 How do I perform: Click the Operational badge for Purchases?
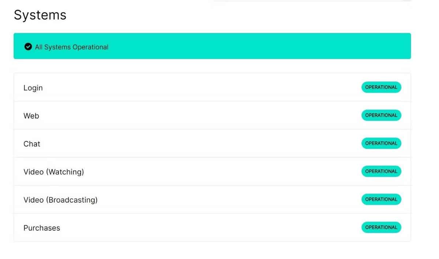381,227
